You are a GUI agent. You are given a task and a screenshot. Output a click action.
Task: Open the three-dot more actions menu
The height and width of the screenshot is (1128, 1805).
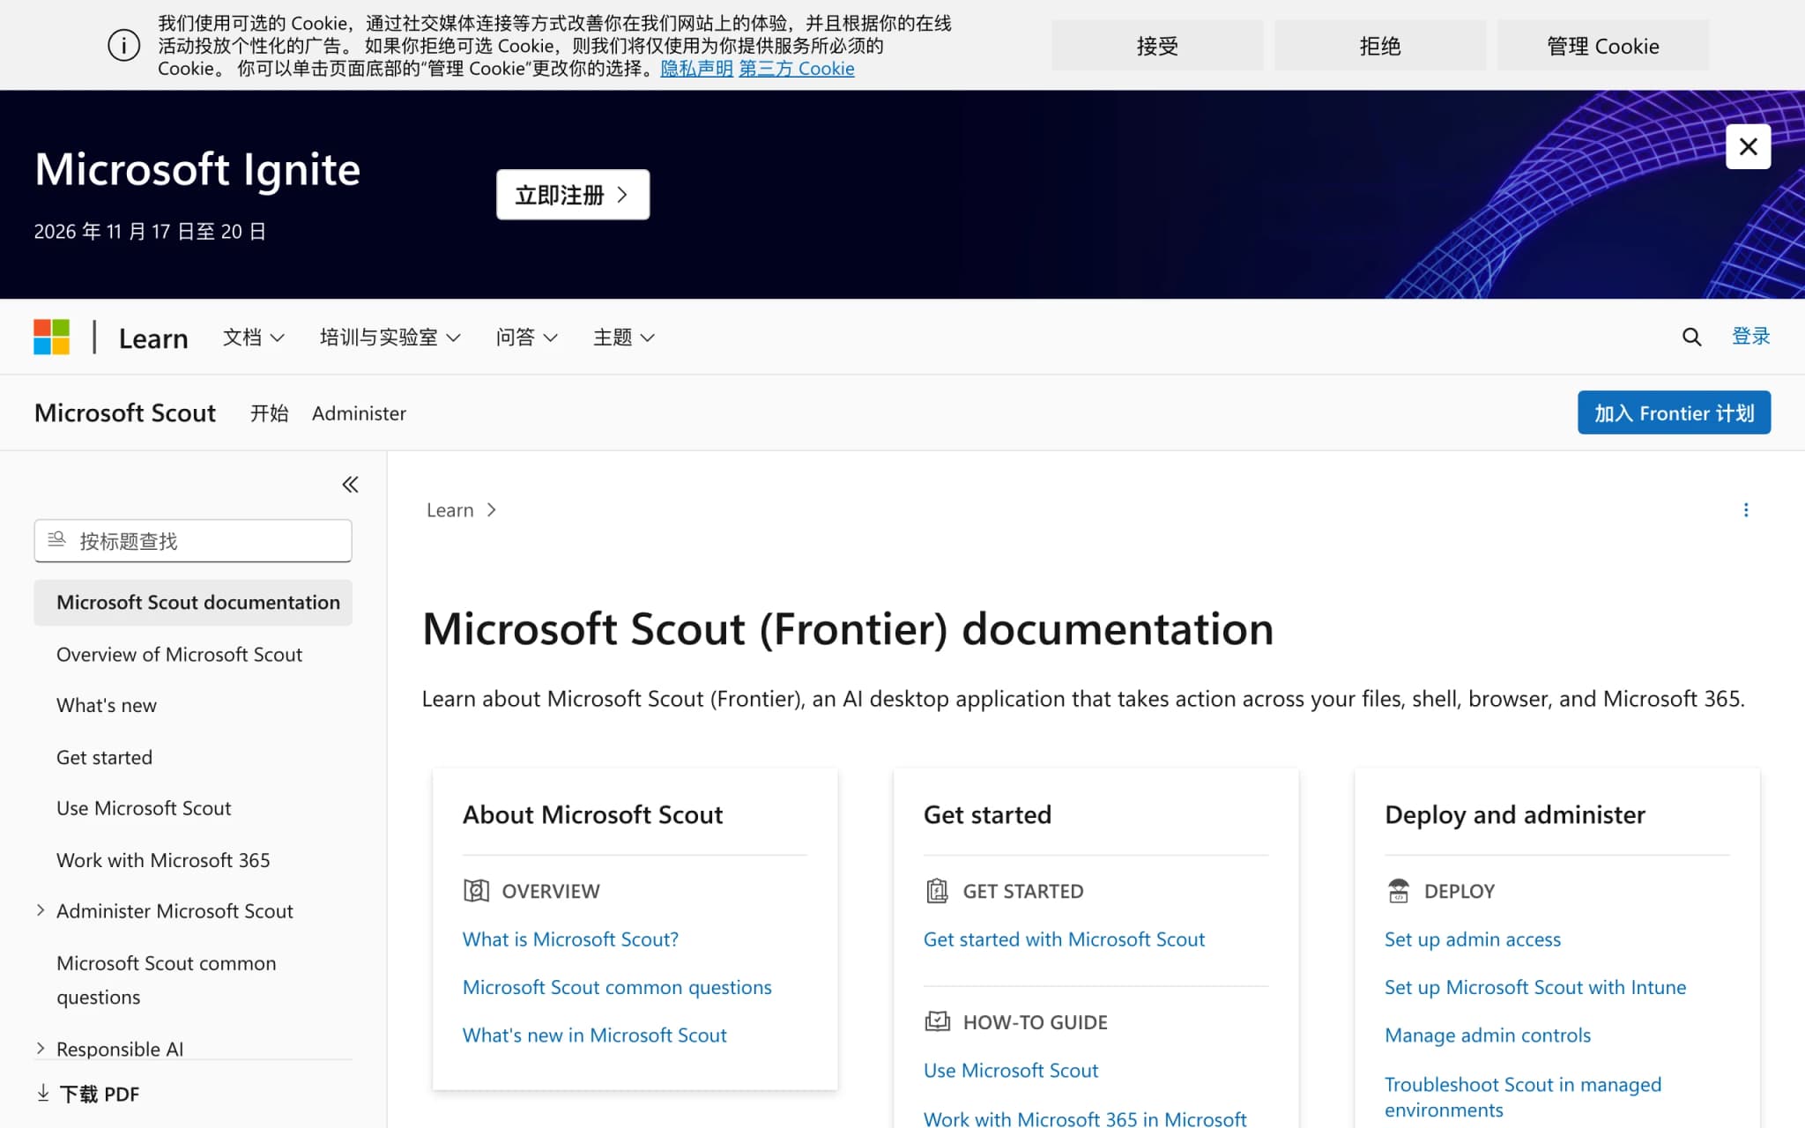[1746, 510]
